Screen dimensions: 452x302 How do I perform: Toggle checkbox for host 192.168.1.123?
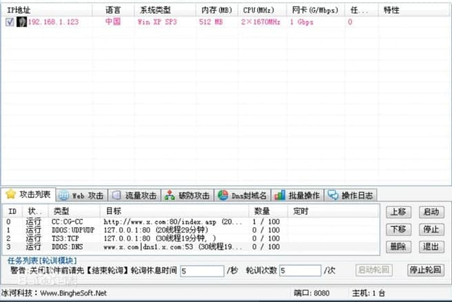pyautogui.click(x=10, y=22)
